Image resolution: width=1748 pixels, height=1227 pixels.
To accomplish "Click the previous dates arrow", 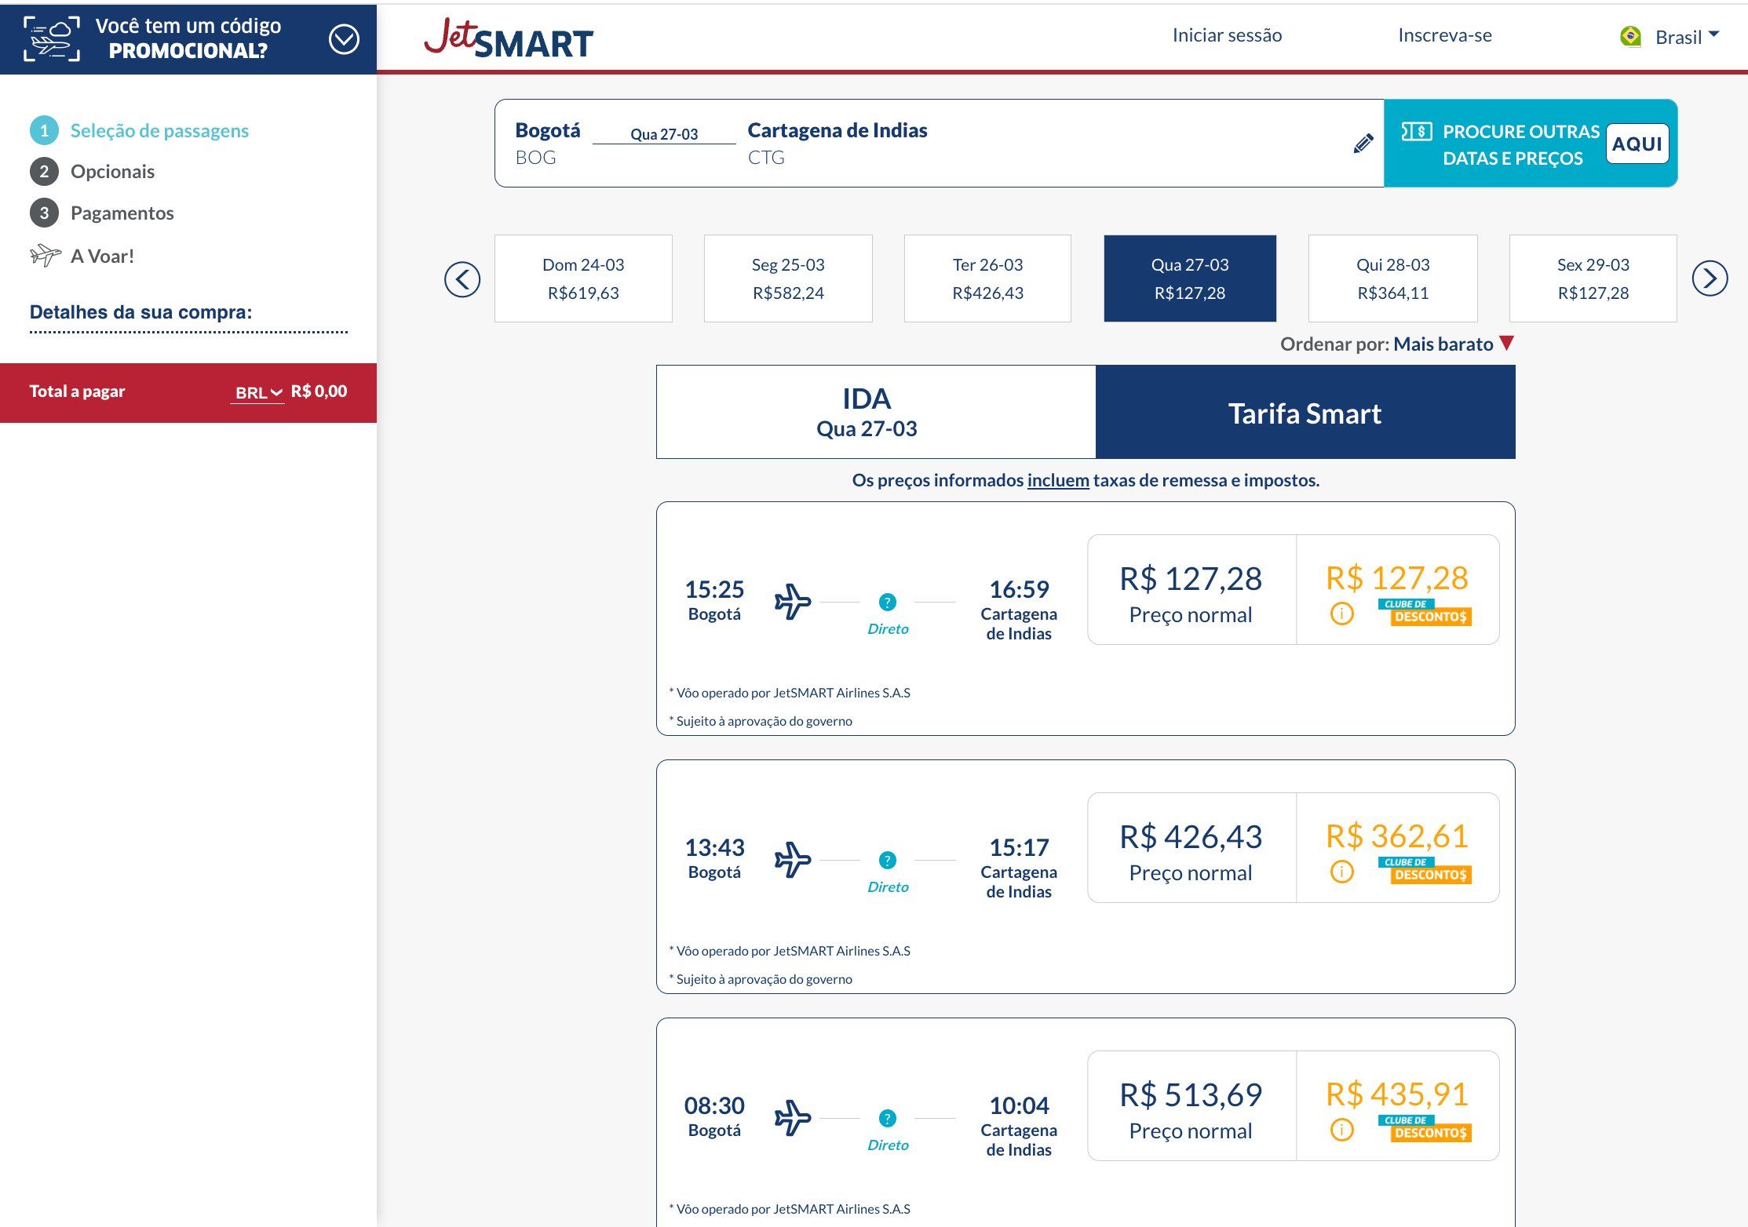I will point(462,279).
